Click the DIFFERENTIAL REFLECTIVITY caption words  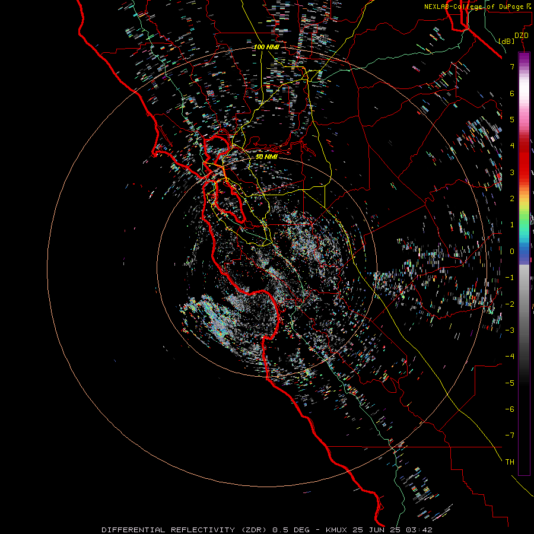[x=168, y=530]
